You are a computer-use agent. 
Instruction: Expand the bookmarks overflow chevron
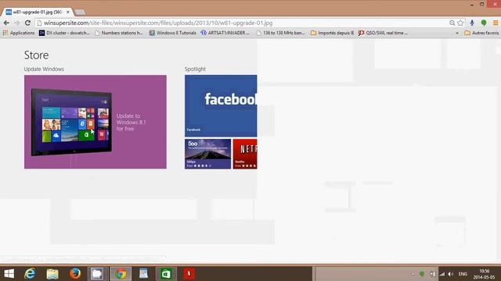point(457,33)
